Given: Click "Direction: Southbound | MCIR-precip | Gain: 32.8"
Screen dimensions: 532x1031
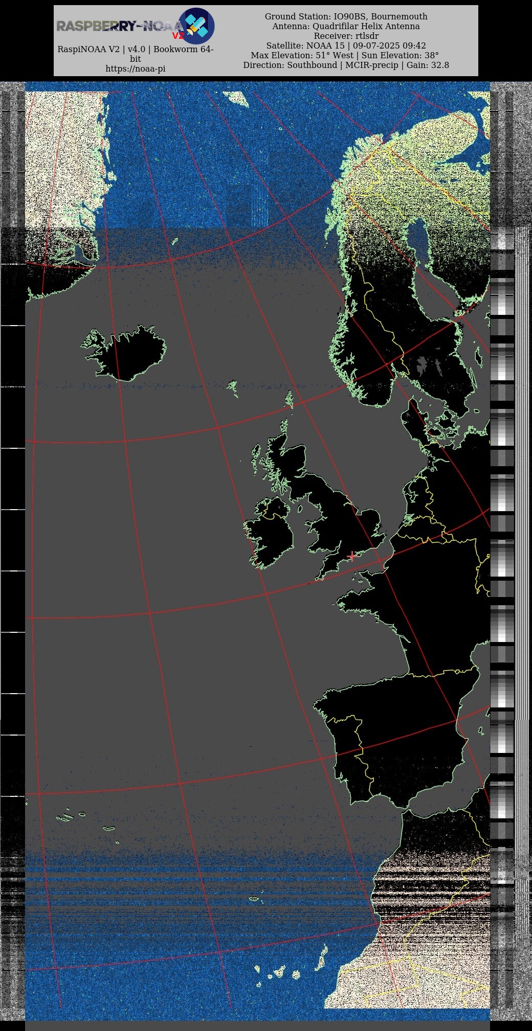Looking at the screenshot, I should (346, 65).
